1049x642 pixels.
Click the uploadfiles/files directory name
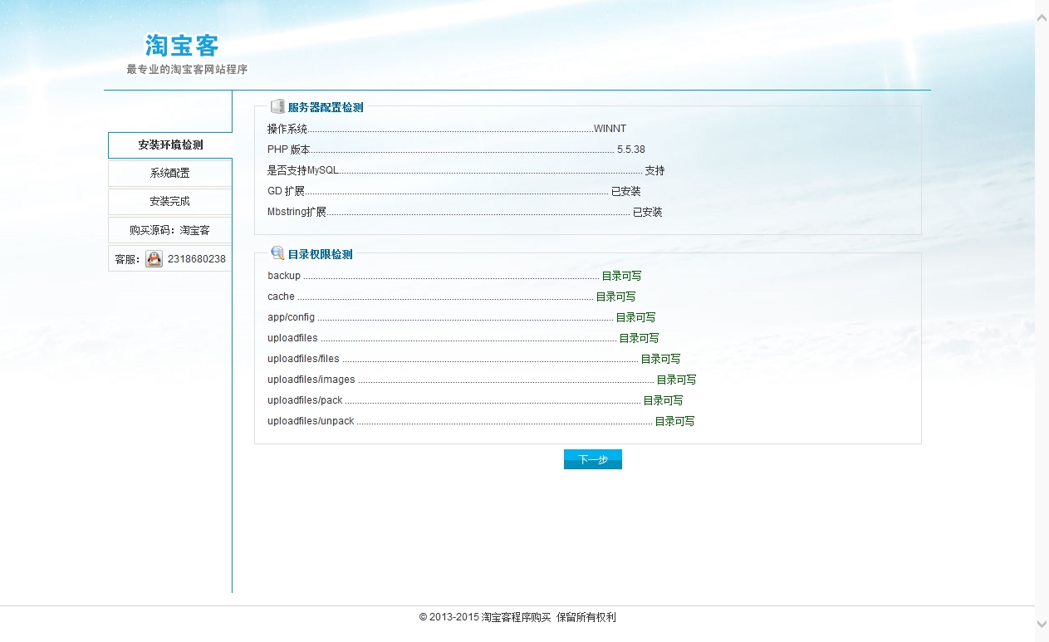[x=303, y=359]
